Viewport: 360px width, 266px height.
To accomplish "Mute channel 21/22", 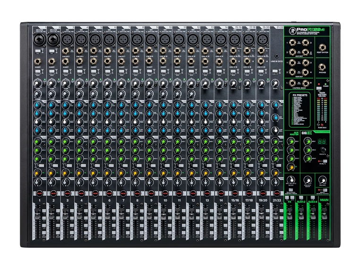I will pos(277,194).
